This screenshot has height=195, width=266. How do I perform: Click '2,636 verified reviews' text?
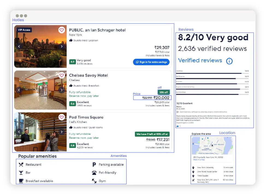click(x=212, y=49)
